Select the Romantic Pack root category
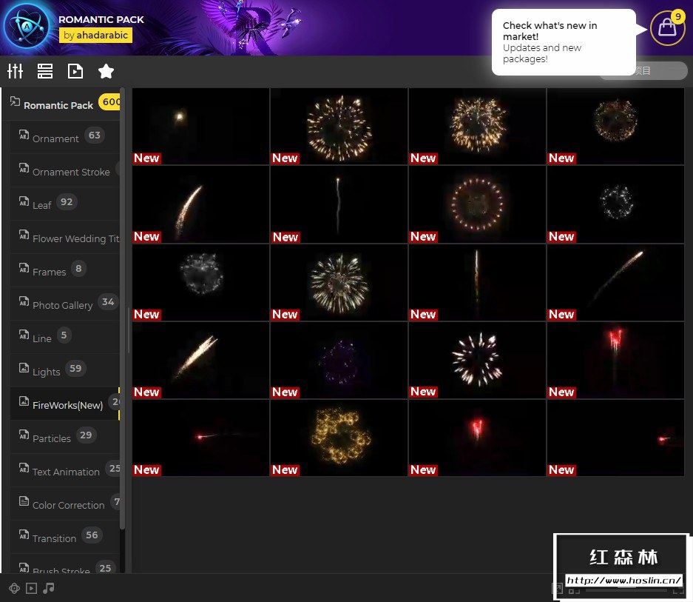Viewport: 693px width, 602px height. (61, 104)
